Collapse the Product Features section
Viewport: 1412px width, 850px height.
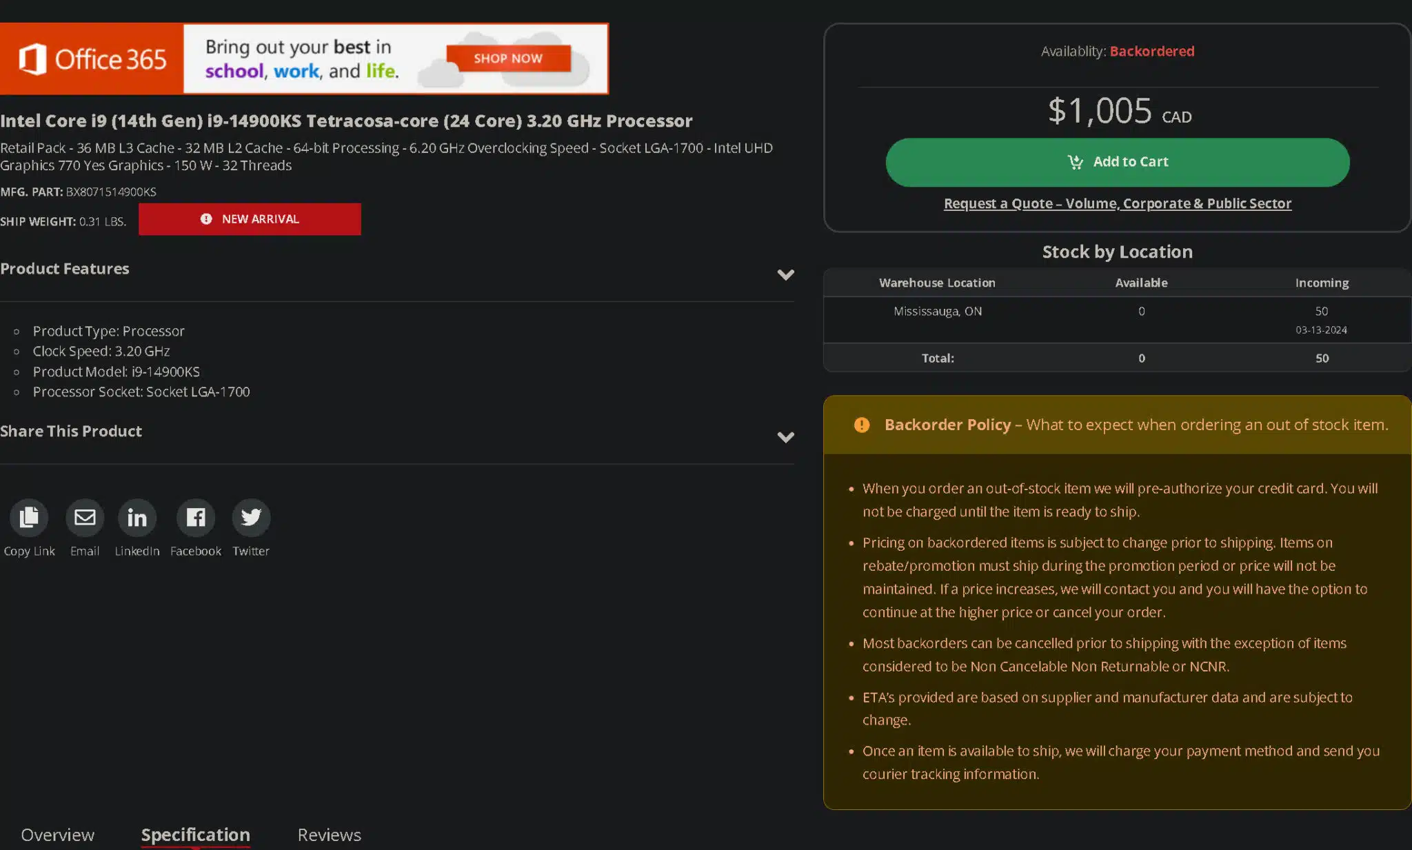pyautogui.click(x=785, y=274)
